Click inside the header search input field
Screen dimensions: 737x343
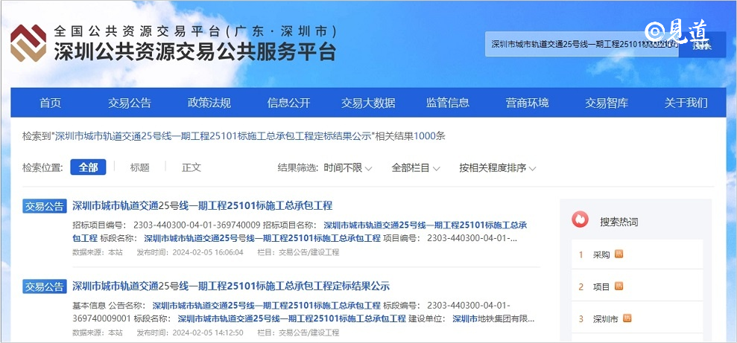click(581, 45)
